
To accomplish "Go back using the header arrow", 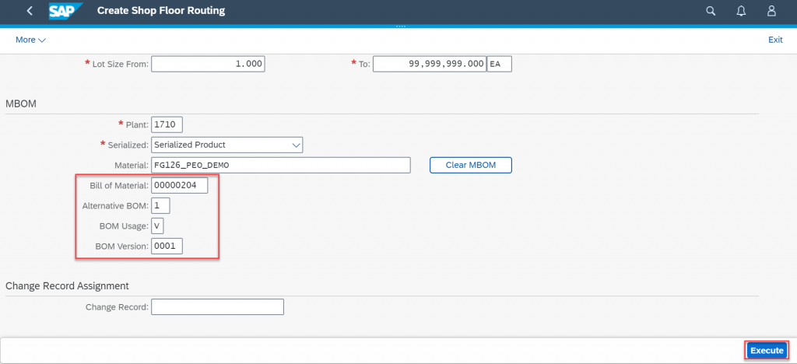I will [x=30, y=11].
